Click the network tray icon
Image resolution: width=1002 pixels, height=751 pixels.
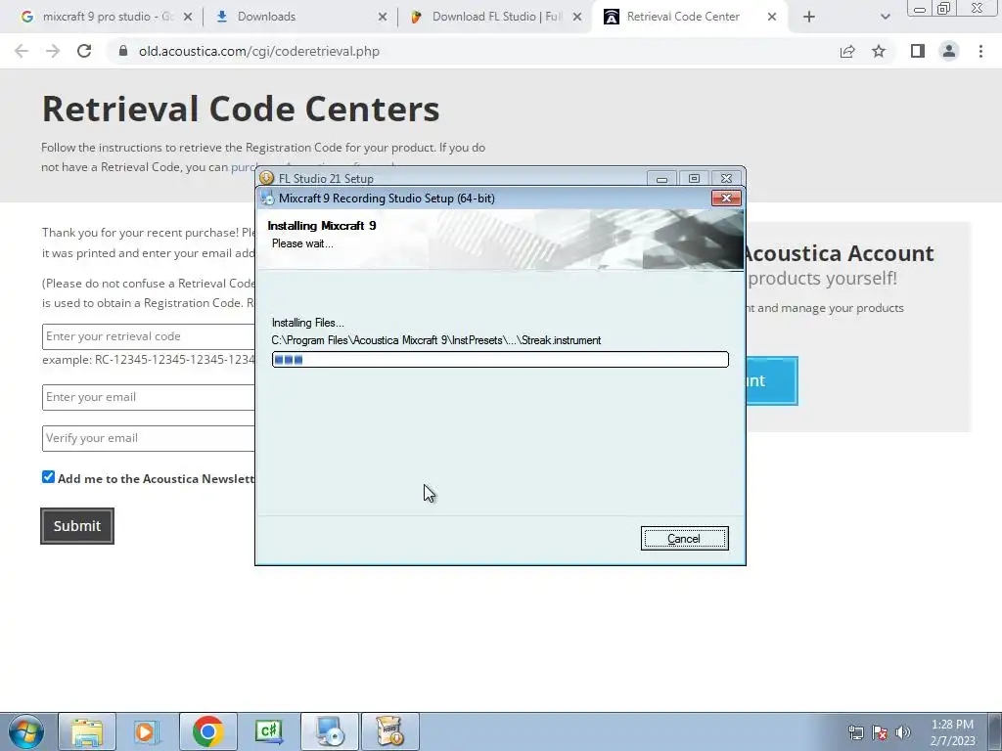point(855,732)
